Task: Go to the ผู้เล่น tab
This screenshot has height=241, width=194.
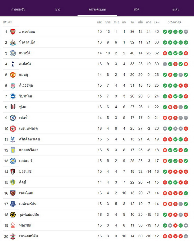Action: click(x=176, y=9)
